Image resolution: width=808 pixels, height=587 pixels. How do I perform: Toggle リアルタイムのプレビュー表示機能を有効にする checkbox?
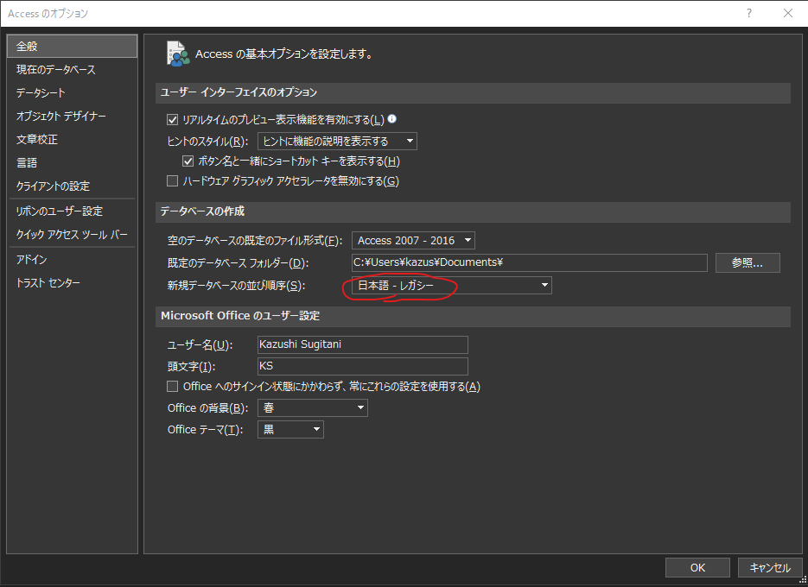point(173,120)
